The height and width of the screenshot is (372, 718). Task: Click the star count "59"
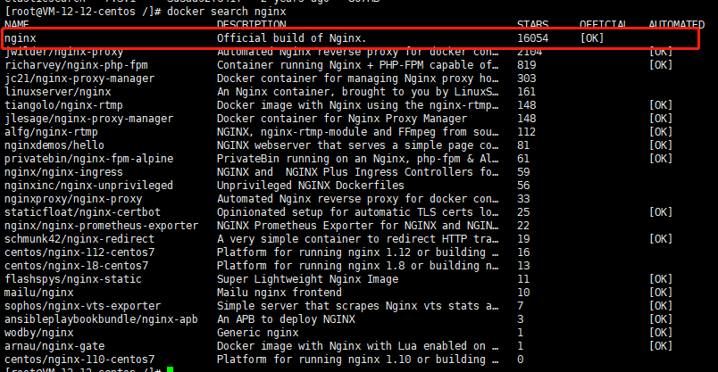pyautogui.click(x=523, y=172)
